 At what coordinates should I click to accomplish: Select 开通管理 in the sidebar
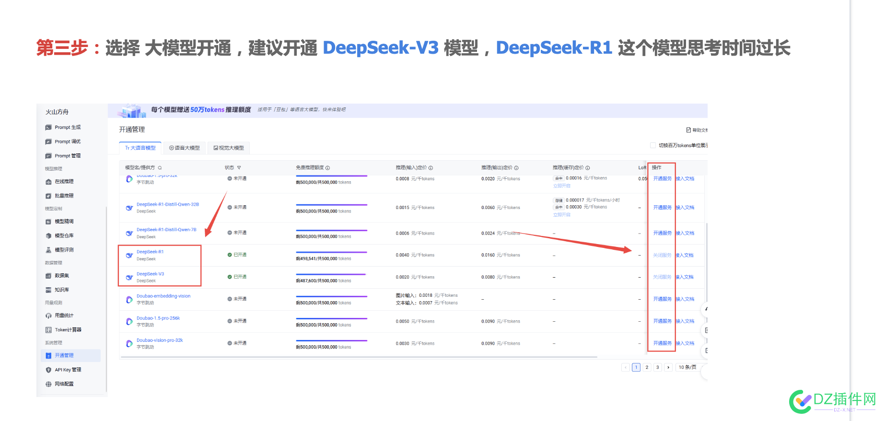pos(71,355)
